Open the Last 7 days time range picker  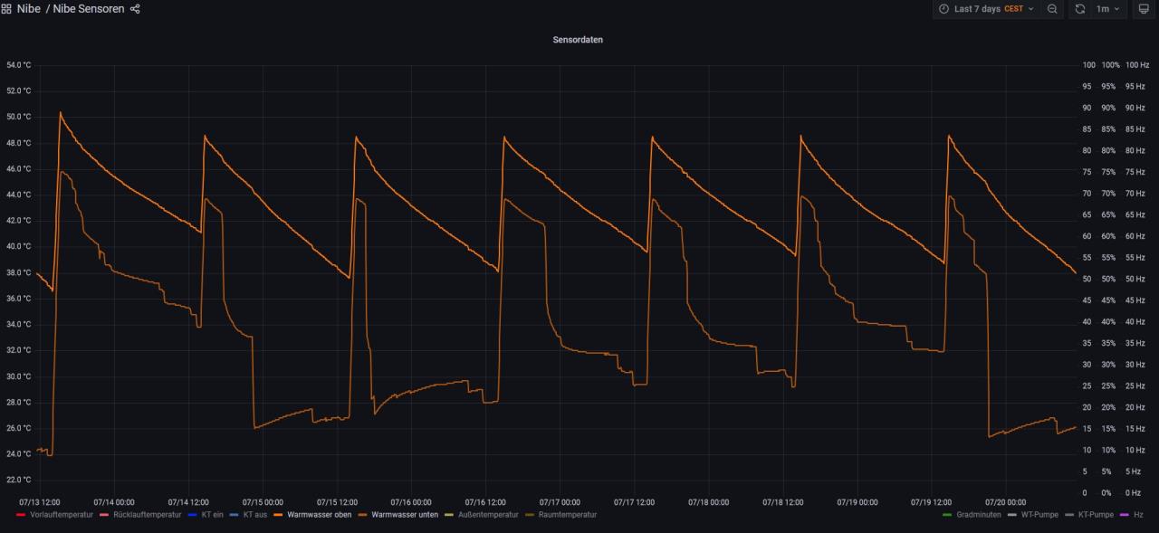point(985,9)
